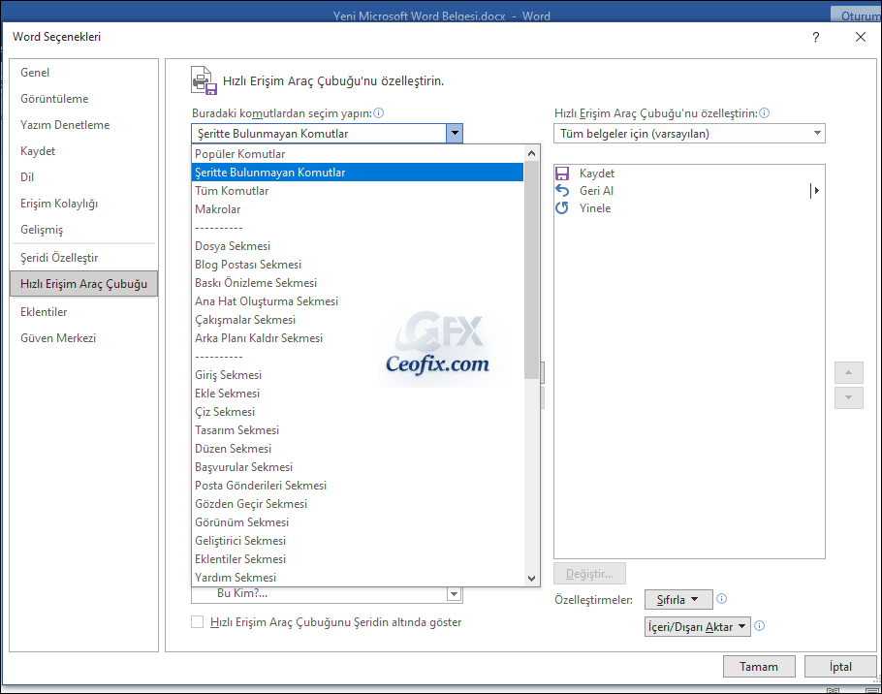Select Dosya Sekmesi option
This screenshot has width=882, height=694.
point(358,246)
